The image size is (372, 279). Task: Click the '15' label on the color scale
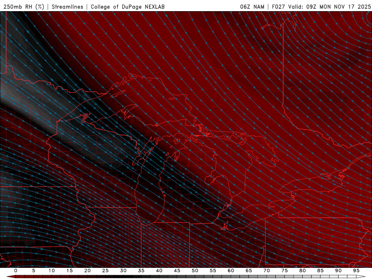pyautogui.click(x=69, y=271)
